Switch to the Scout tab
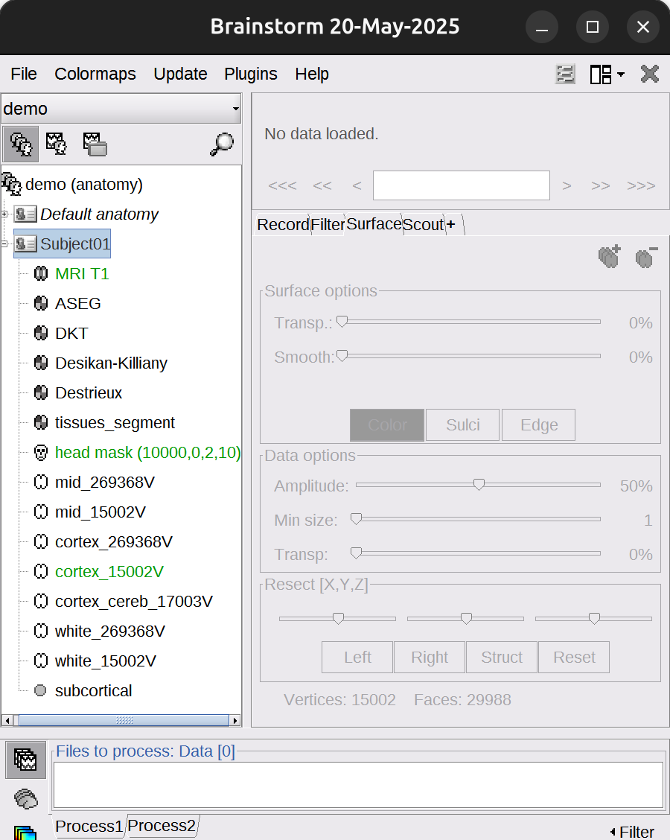The width and height of the screenshot is (670, 840). [423, 224]
